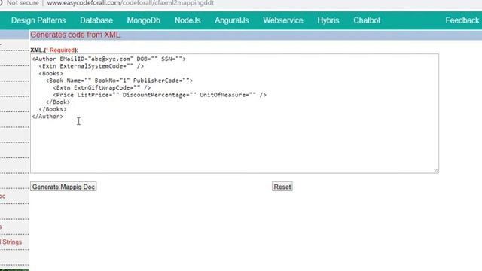482x271 pixels.
Task: Open the Hybris menu item
Action: pos(328,20)
